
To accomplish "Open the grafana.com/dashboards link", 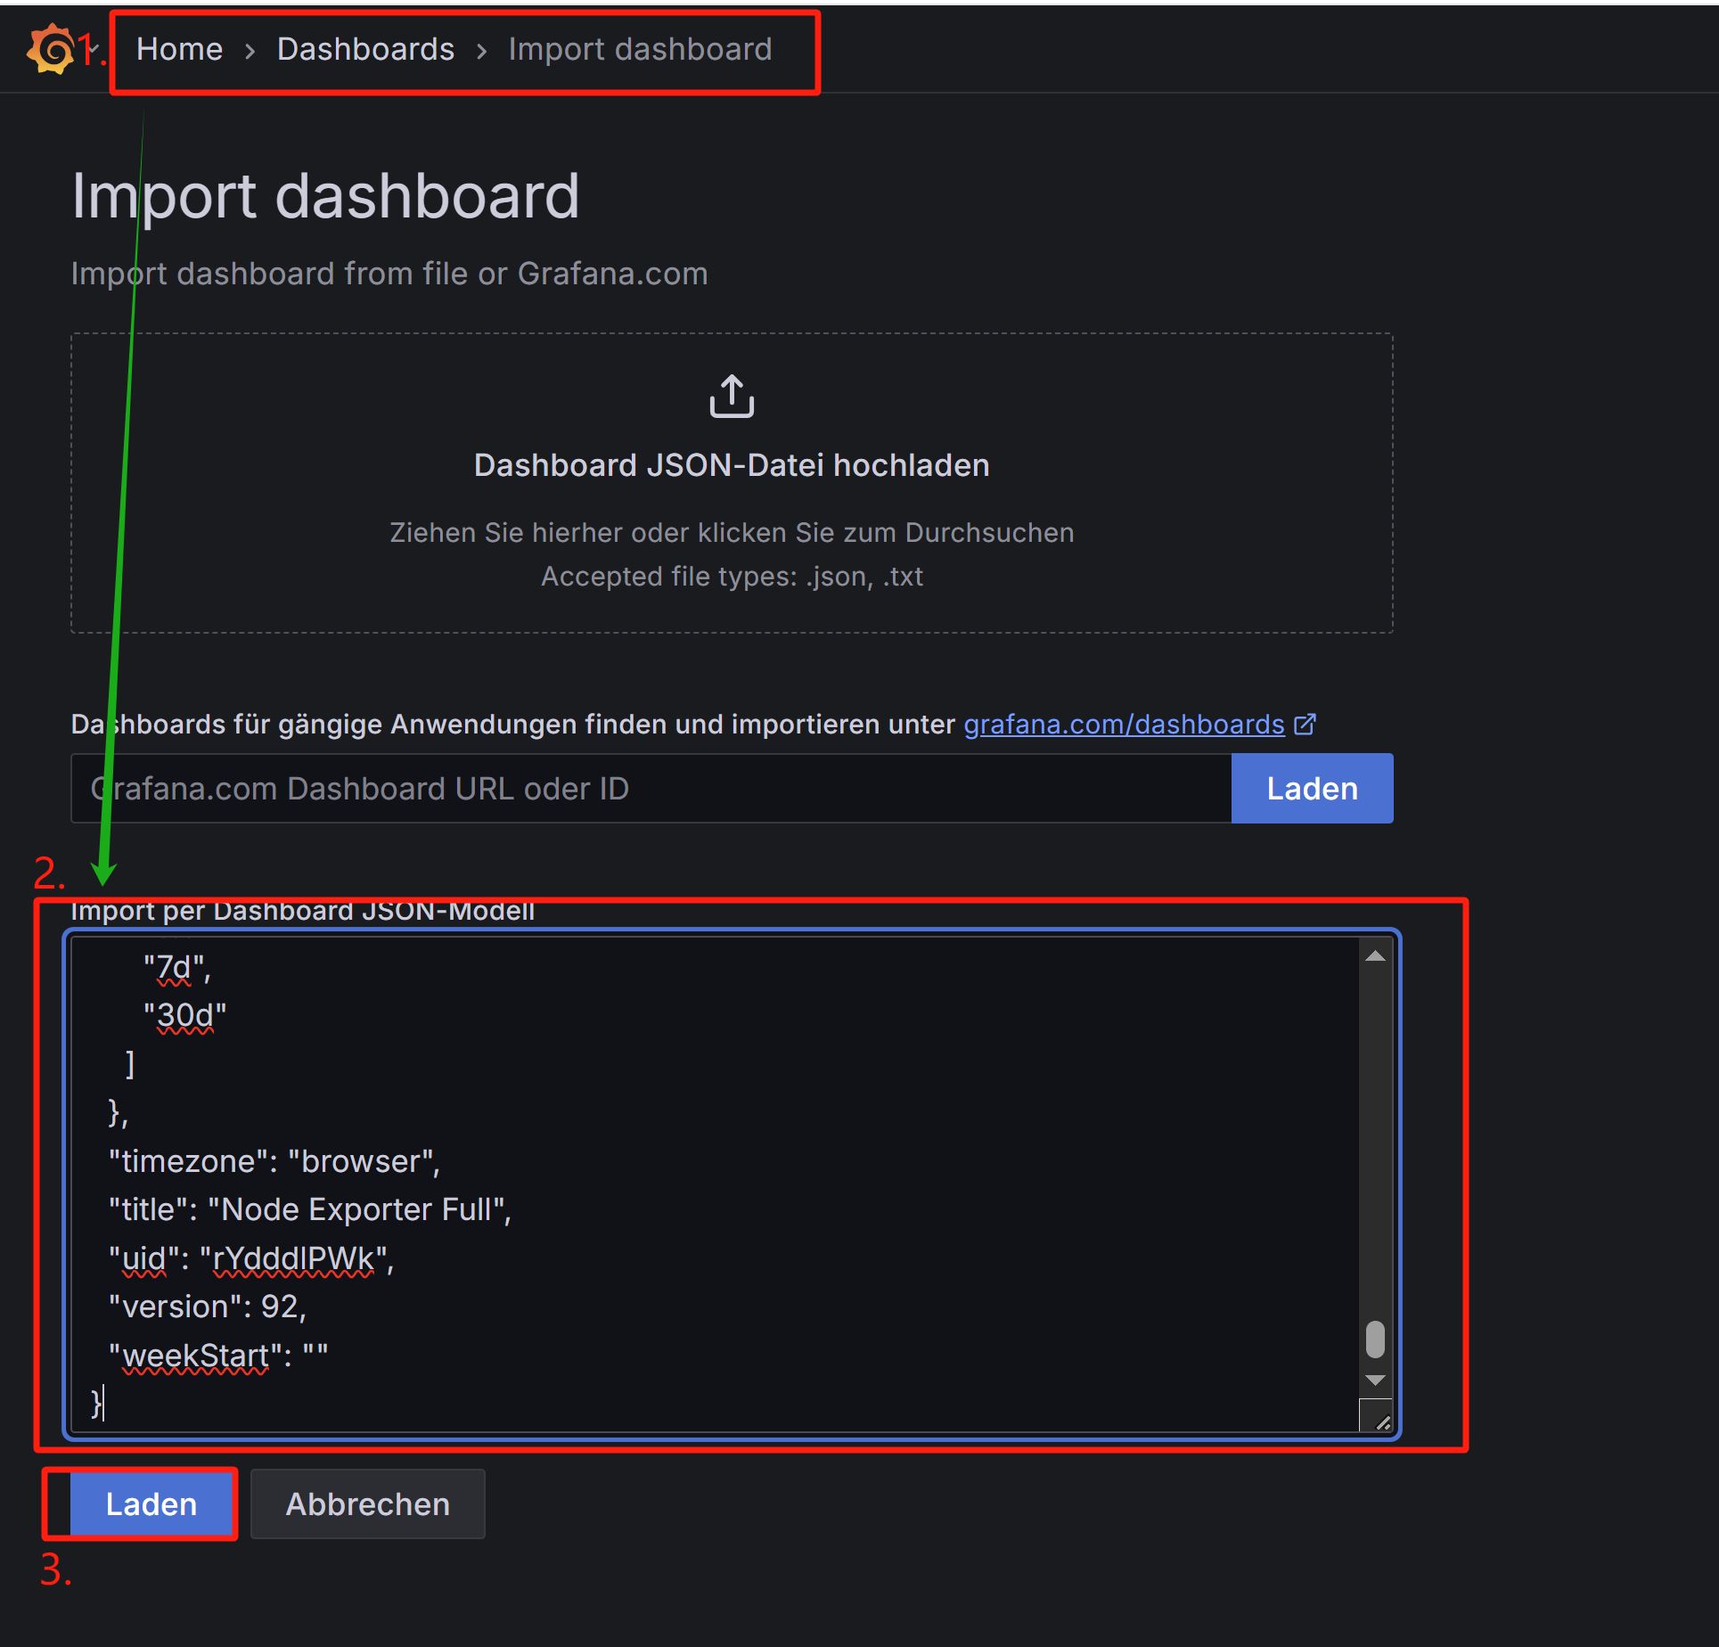I will [x=1123, y=725].
